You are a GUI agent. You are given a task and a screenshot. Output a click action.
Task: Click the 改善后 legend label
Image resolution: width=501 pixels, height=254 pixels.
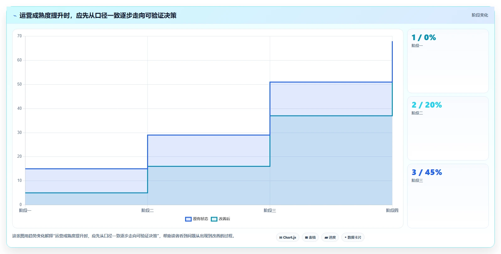click(224, 219)
